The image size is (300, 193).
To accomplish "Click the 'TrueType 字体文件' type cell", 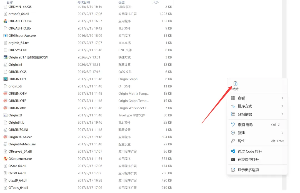I will [131, 115].
